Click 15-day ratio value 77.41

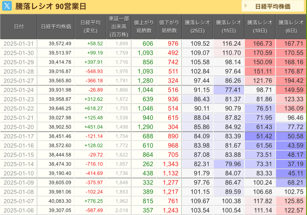click(x=233, y=90)
